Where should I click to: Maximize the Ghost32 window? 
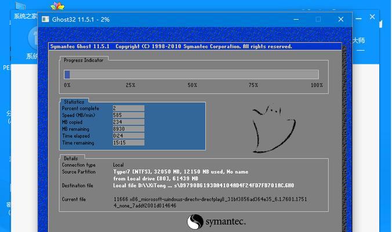click(318, 19)
